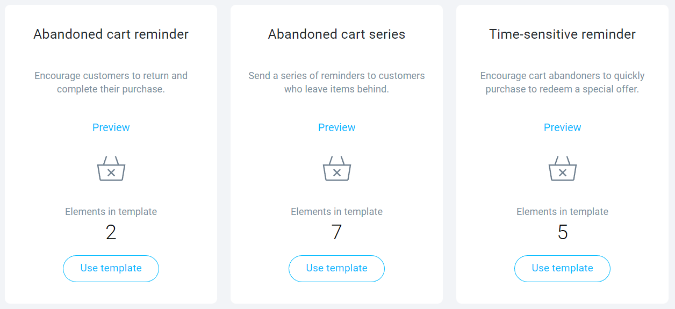Click the basket icon in Abandoned cart series card
Viewport: 675px width, 309px height.
pyautogui.click(x=337, y=168)
